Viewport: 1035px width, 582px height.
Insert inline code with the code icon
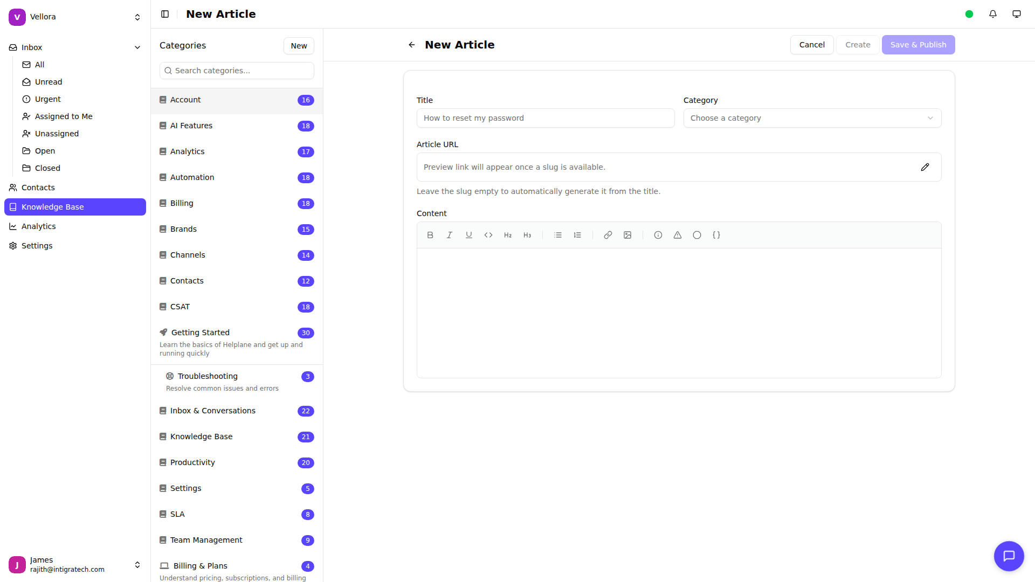(x=488, y=235)
